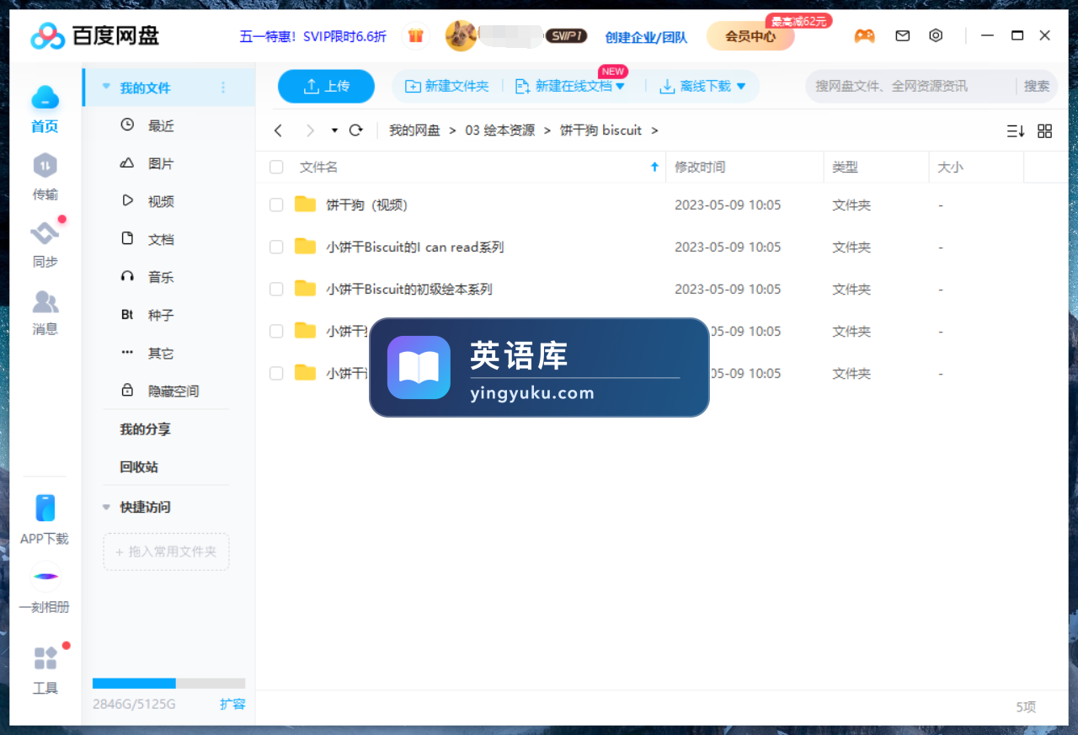The width and height of the screenshot is (1078, 735).
Task: Go to 我的网盘 breadcrumb
Action: click(x=414, y=130)
